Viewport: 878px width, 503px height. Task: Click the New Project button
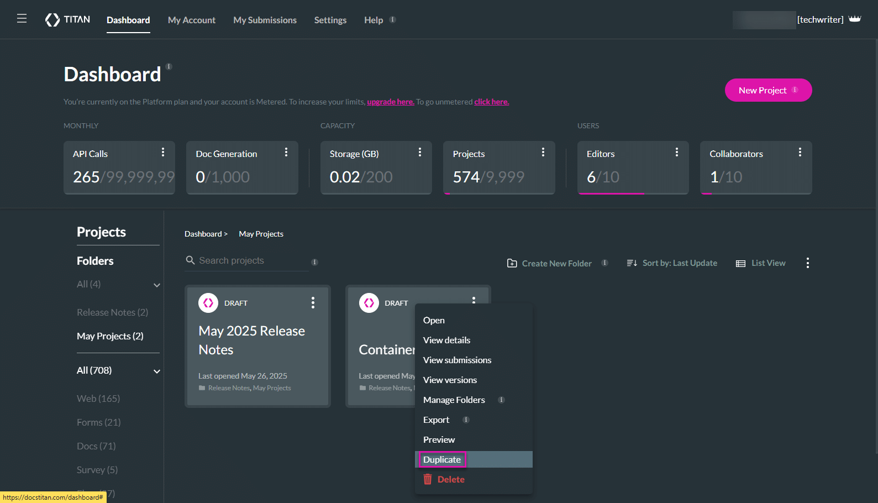767,90
